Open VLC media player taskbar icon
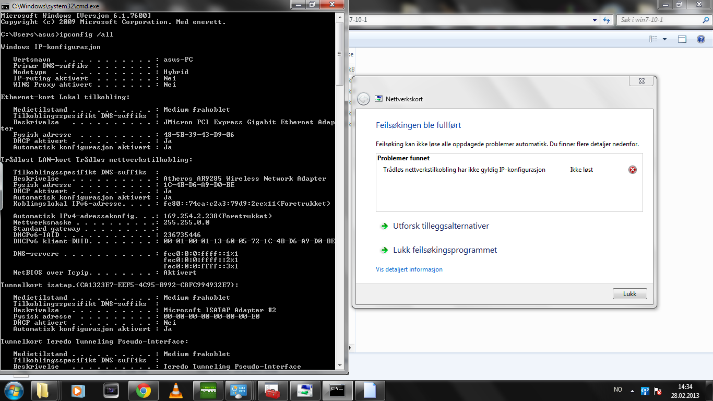 pos(176,391)
